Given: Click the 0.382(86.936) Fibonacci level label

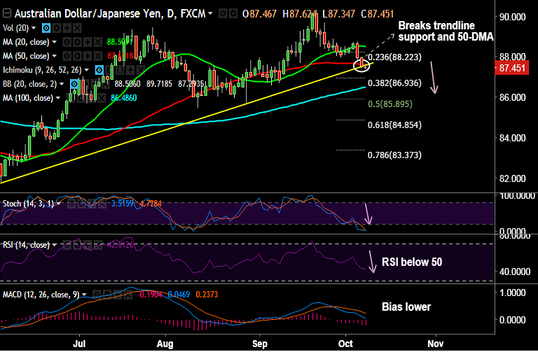Looking at the screenshot, I should (394, 83).
